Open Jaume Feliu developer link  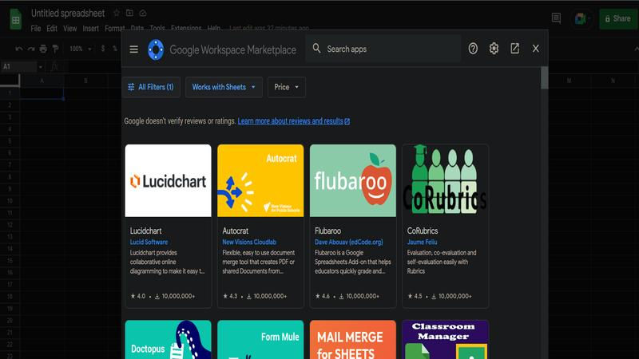tap(422, 242)
